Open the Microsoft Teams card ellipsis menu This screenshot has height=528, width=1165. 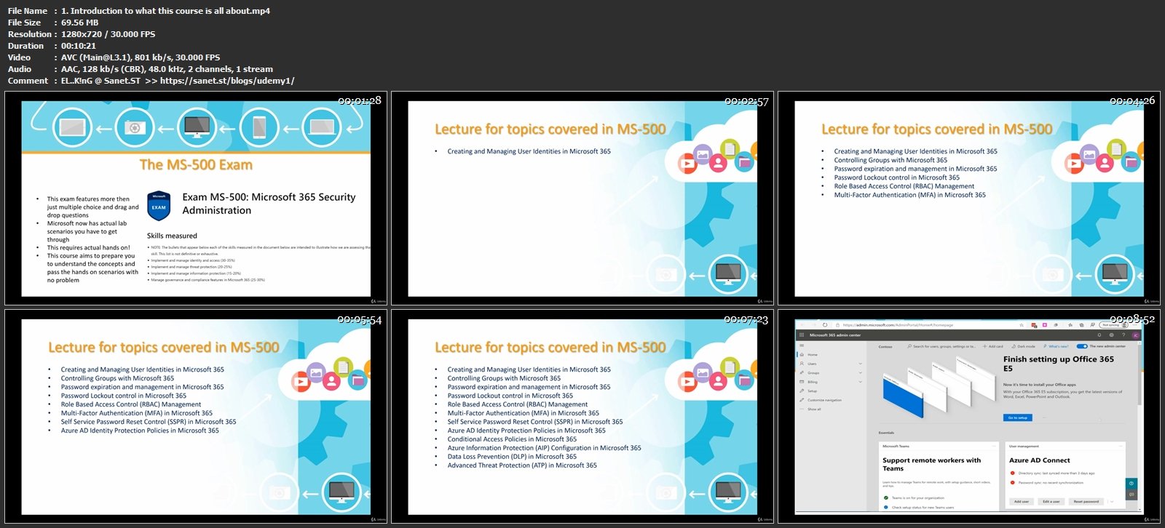pos(994,446)
